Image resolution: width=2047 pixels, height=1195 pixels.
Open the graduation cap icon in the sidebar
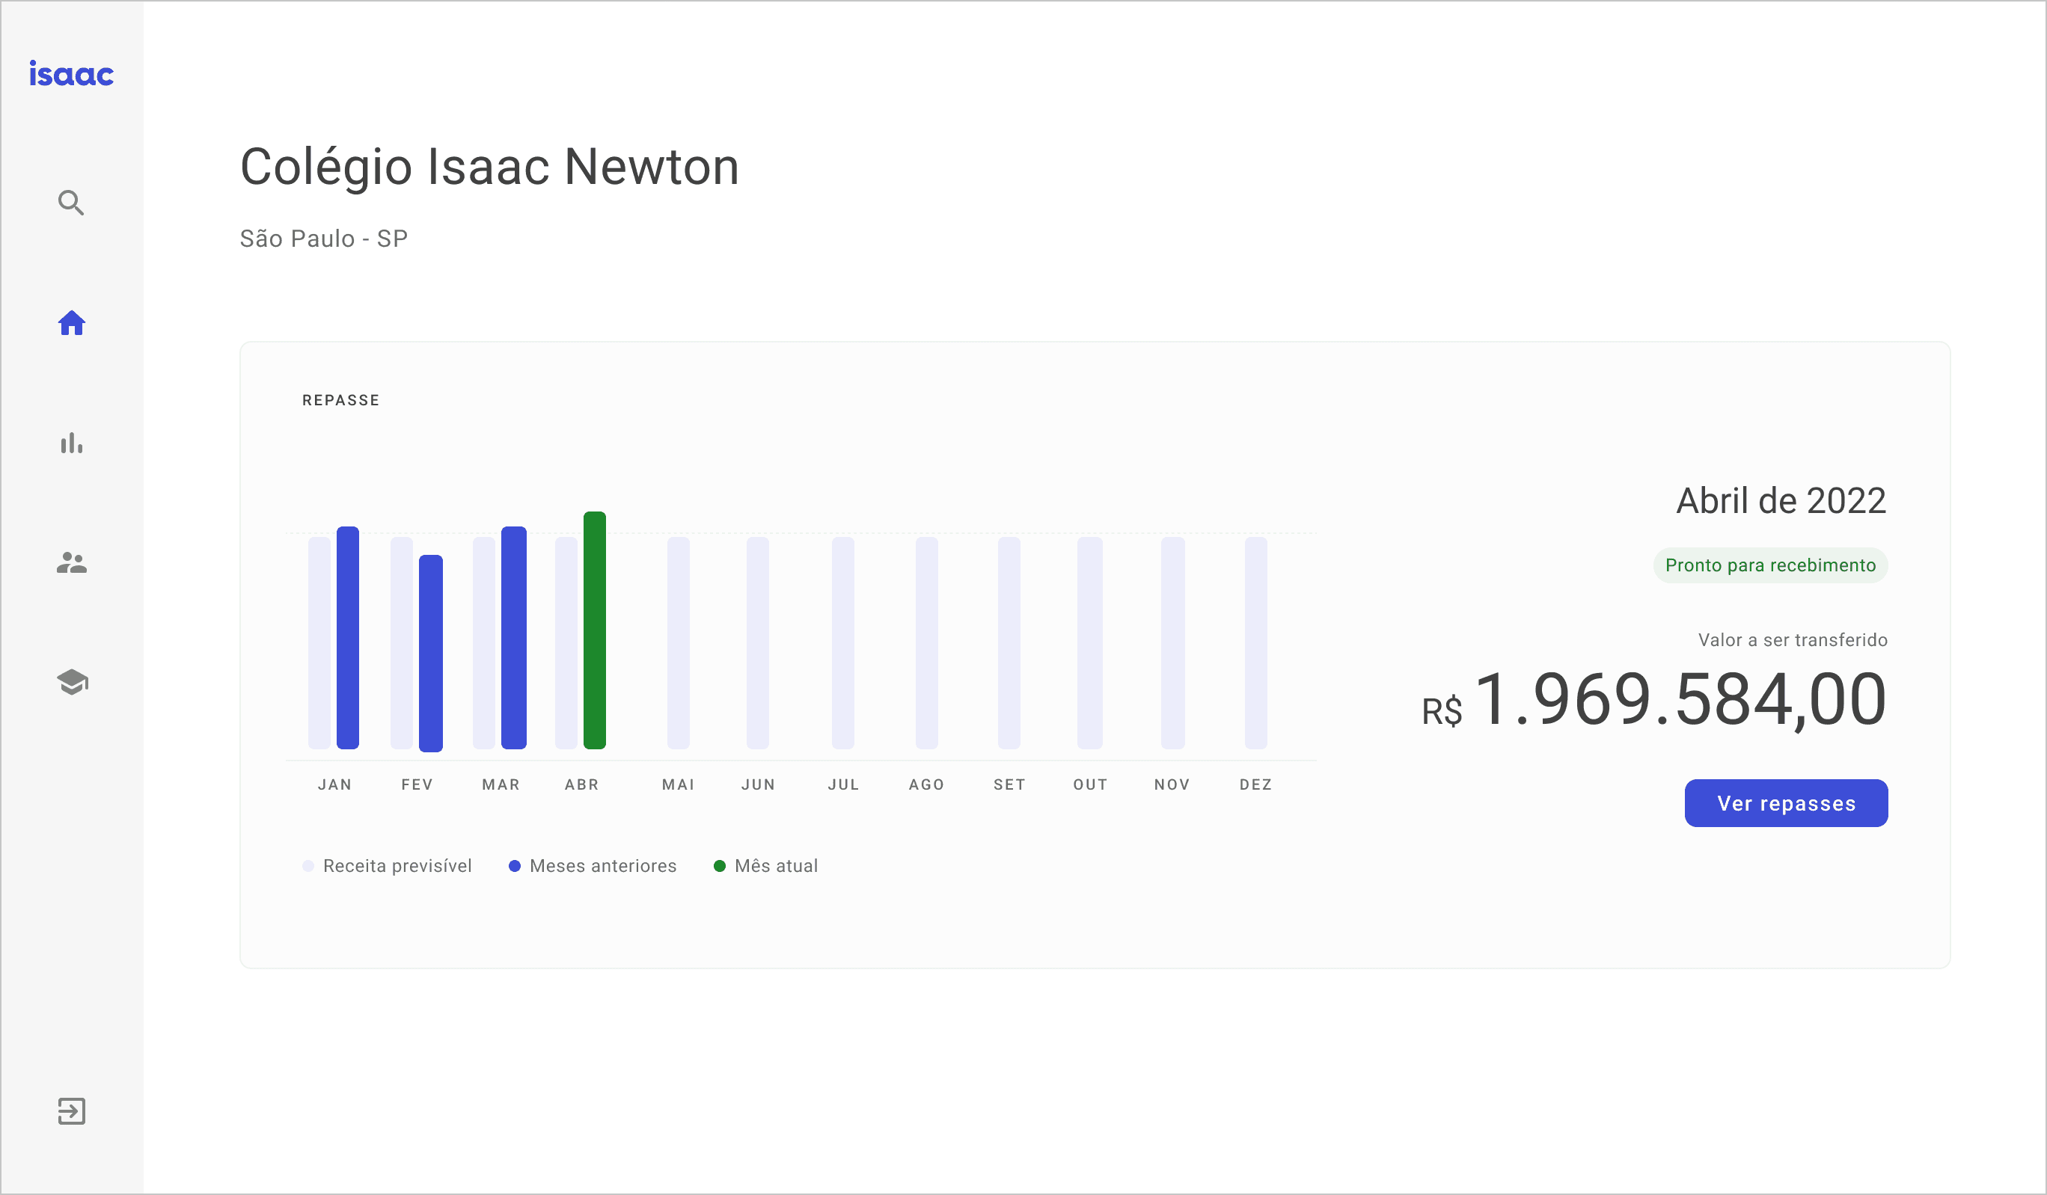coord(73,683)
